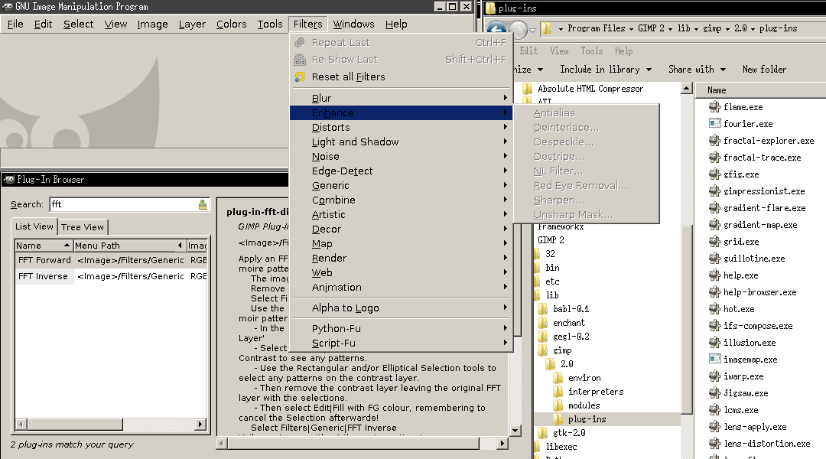The image size is (826, 459).
Task: Select fractal-explorer.exe icon
Action: 715,141
